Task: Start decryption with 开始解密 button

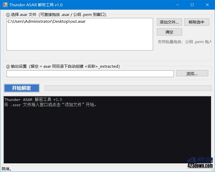Action: (22, 88)
